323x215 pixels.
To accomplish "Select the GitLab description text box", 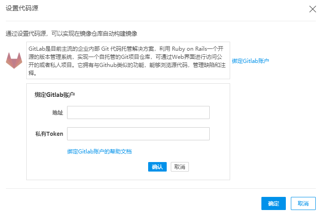I will point(128,61).
